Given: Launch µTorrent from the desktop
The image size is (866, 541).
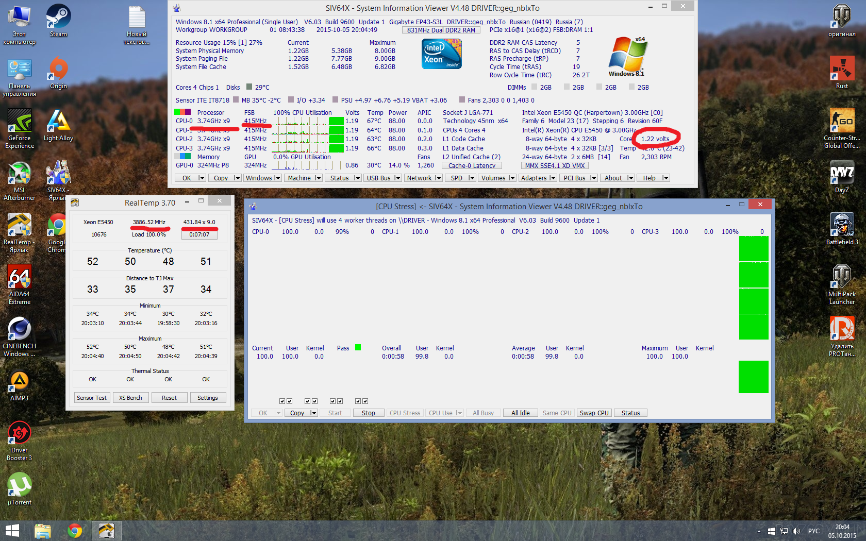Looking at the screenshot, I should coord(20,489).
